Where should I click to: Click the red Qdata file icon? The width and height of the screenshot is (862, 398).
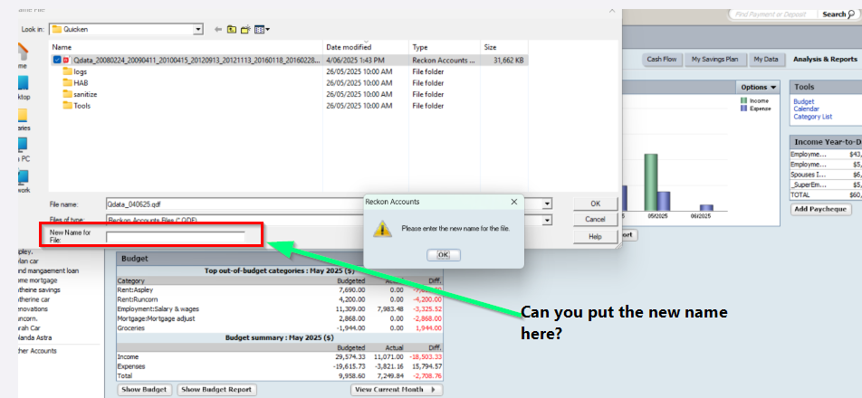[x=66, y=60]
